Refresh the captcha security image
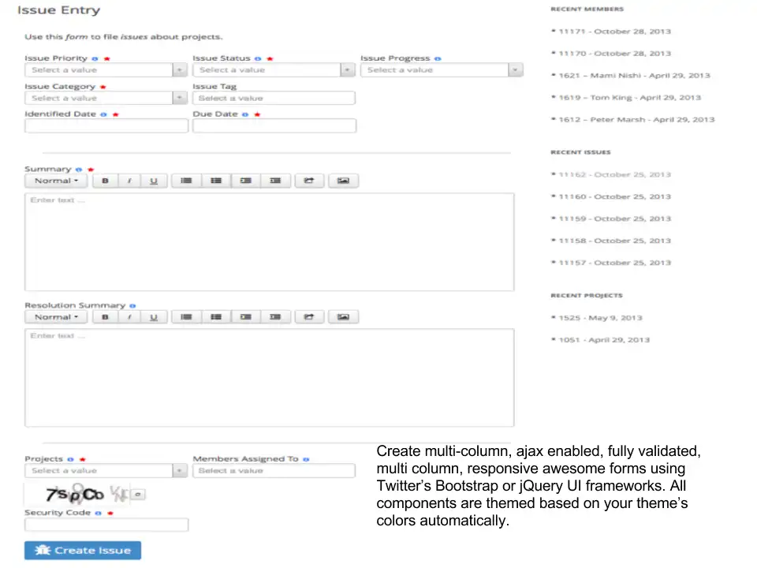The width and height of the screenshot is (757, 568). pos(138,495)
